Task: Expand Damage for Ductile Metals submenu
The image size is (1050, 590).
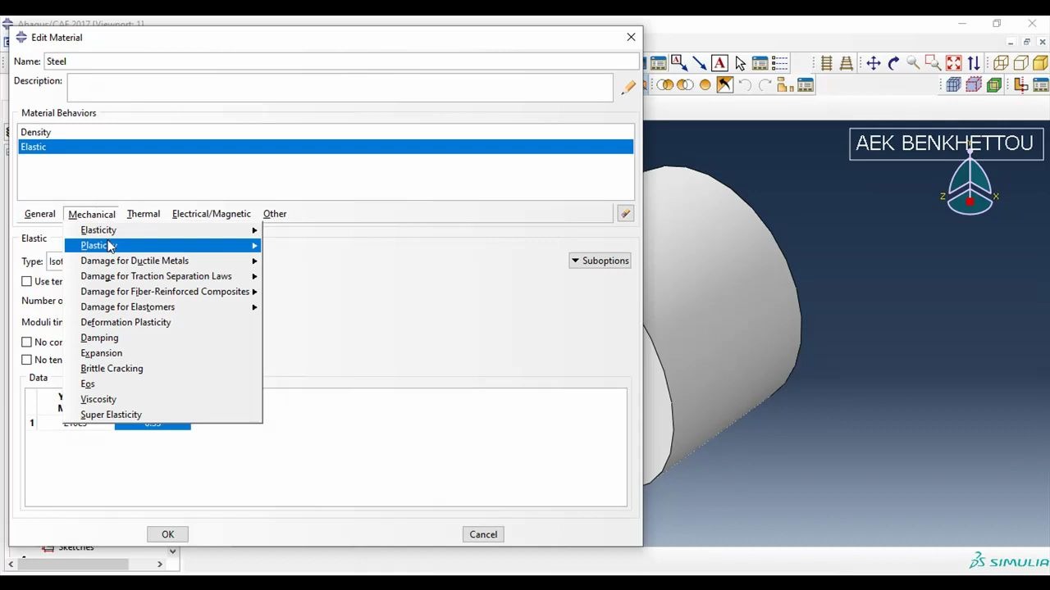Action: [162, 261]
